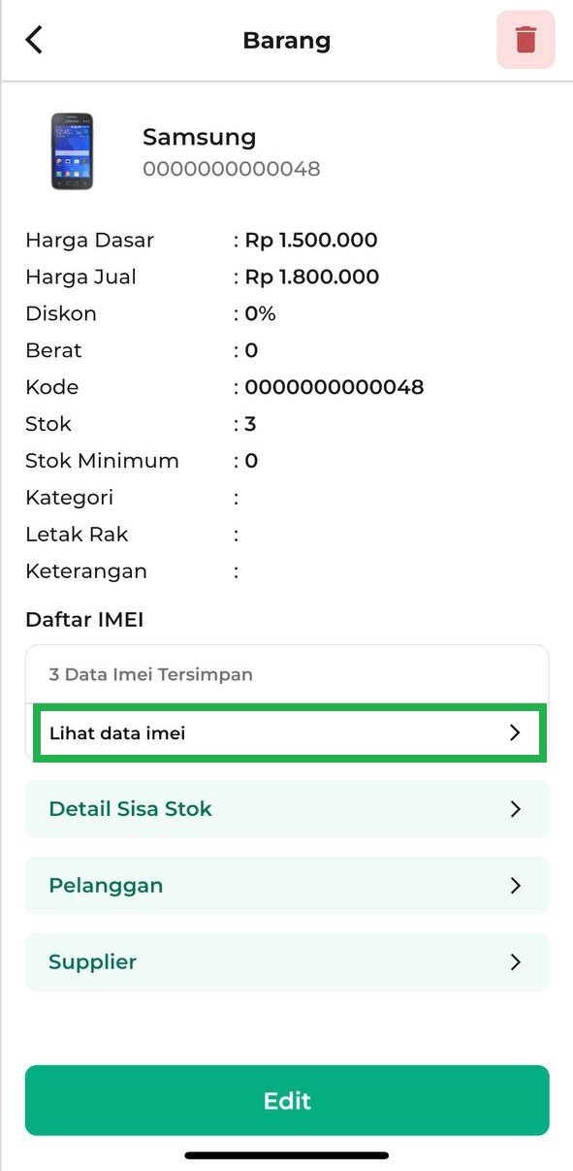Tap the Samsung phone product image

click(72, 151)
